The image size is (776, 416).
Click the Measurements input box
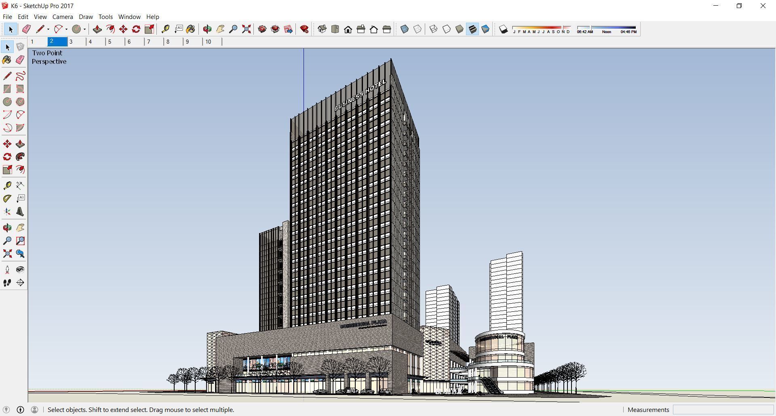pos(723,410)
